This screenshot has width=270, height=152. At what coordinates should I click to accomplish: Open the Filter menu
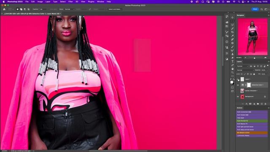(70, 2)
